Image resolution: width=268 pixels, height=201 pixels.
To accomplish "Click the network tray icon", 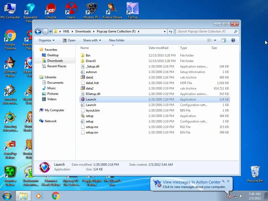I will (x=235, y=196).
